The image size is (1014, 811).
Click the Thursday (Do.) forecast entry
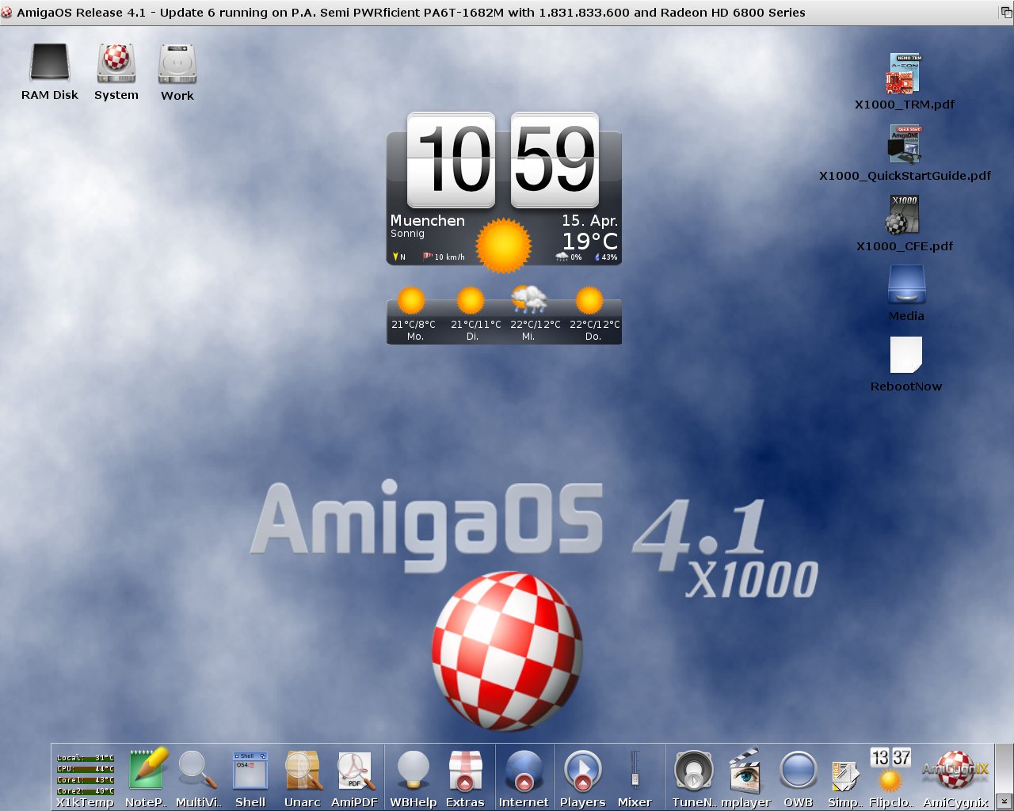click(594, 315)
